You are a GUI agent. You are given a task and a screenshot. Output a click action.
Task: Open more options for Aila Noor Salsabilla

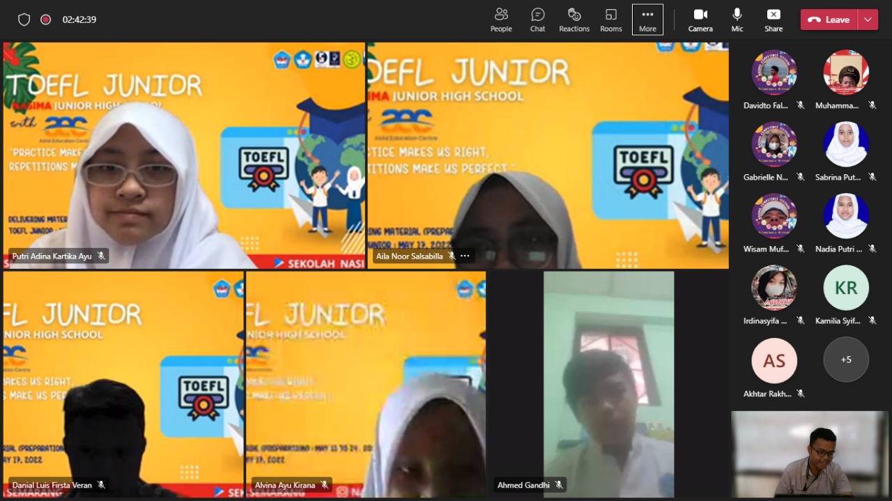coord(465,256)
